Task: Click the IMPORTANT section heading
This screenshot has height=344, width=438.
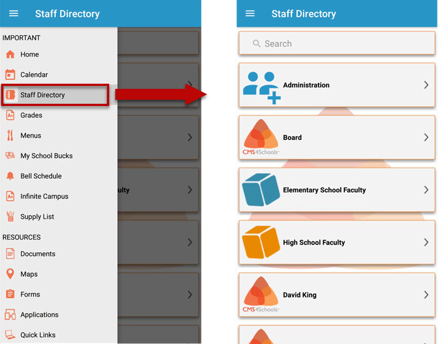Action: click(21, 38)
